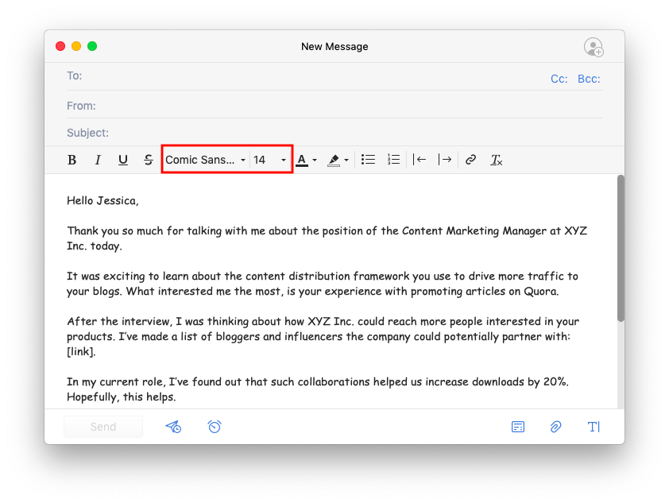
Task: Toggle the numbered list
Action: tap(393, 159)
